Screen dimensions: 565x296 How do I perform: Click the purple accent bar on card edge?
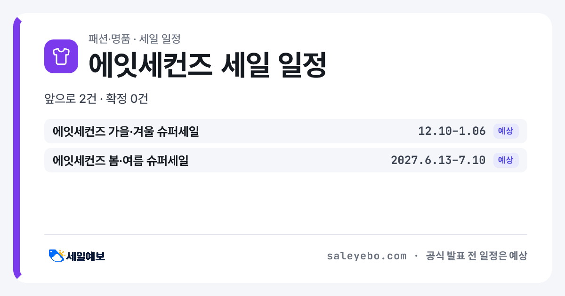click(17, 148)
